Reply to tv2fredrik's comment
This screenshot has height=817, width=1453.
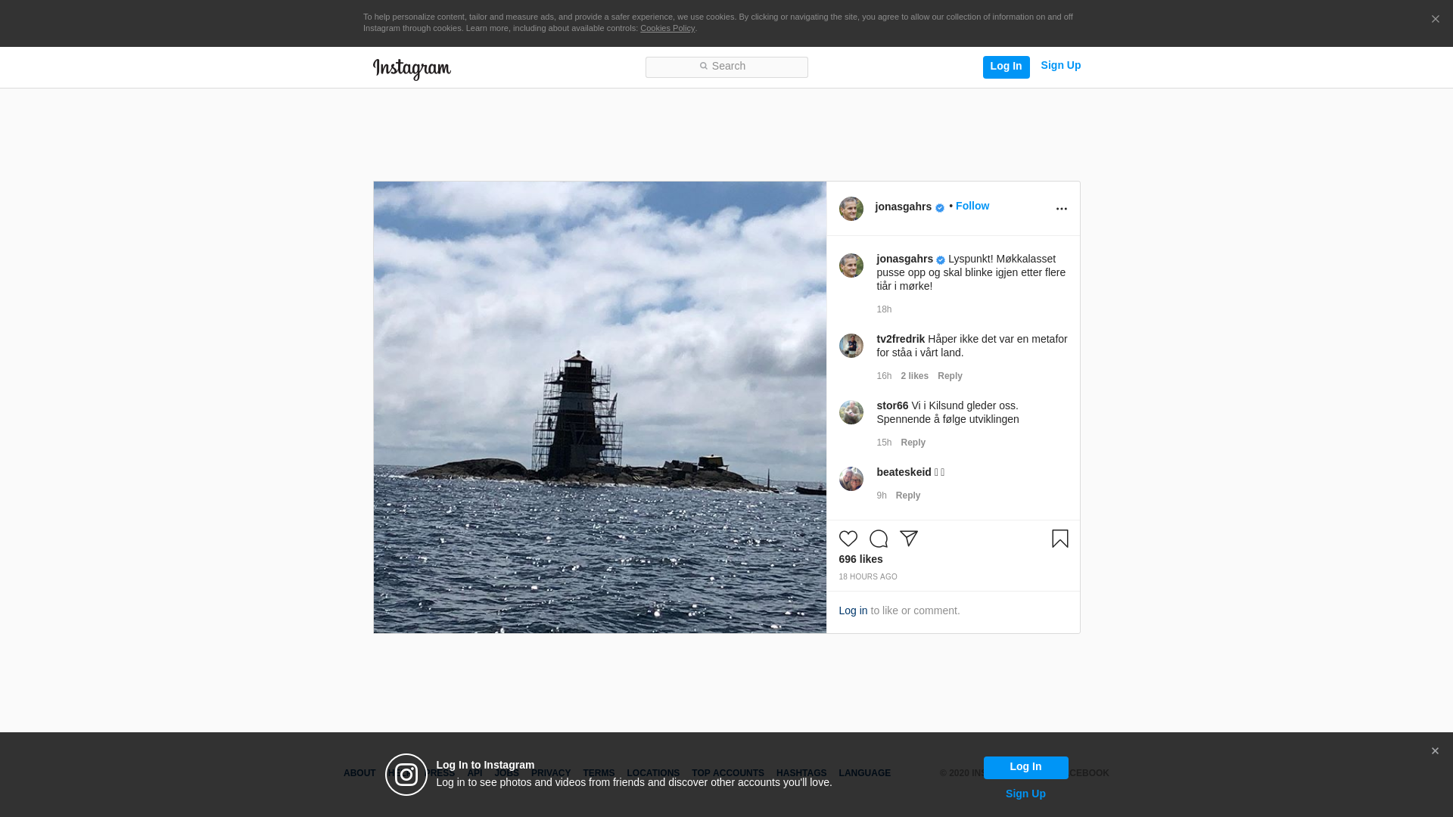click(x=950, y=376)
